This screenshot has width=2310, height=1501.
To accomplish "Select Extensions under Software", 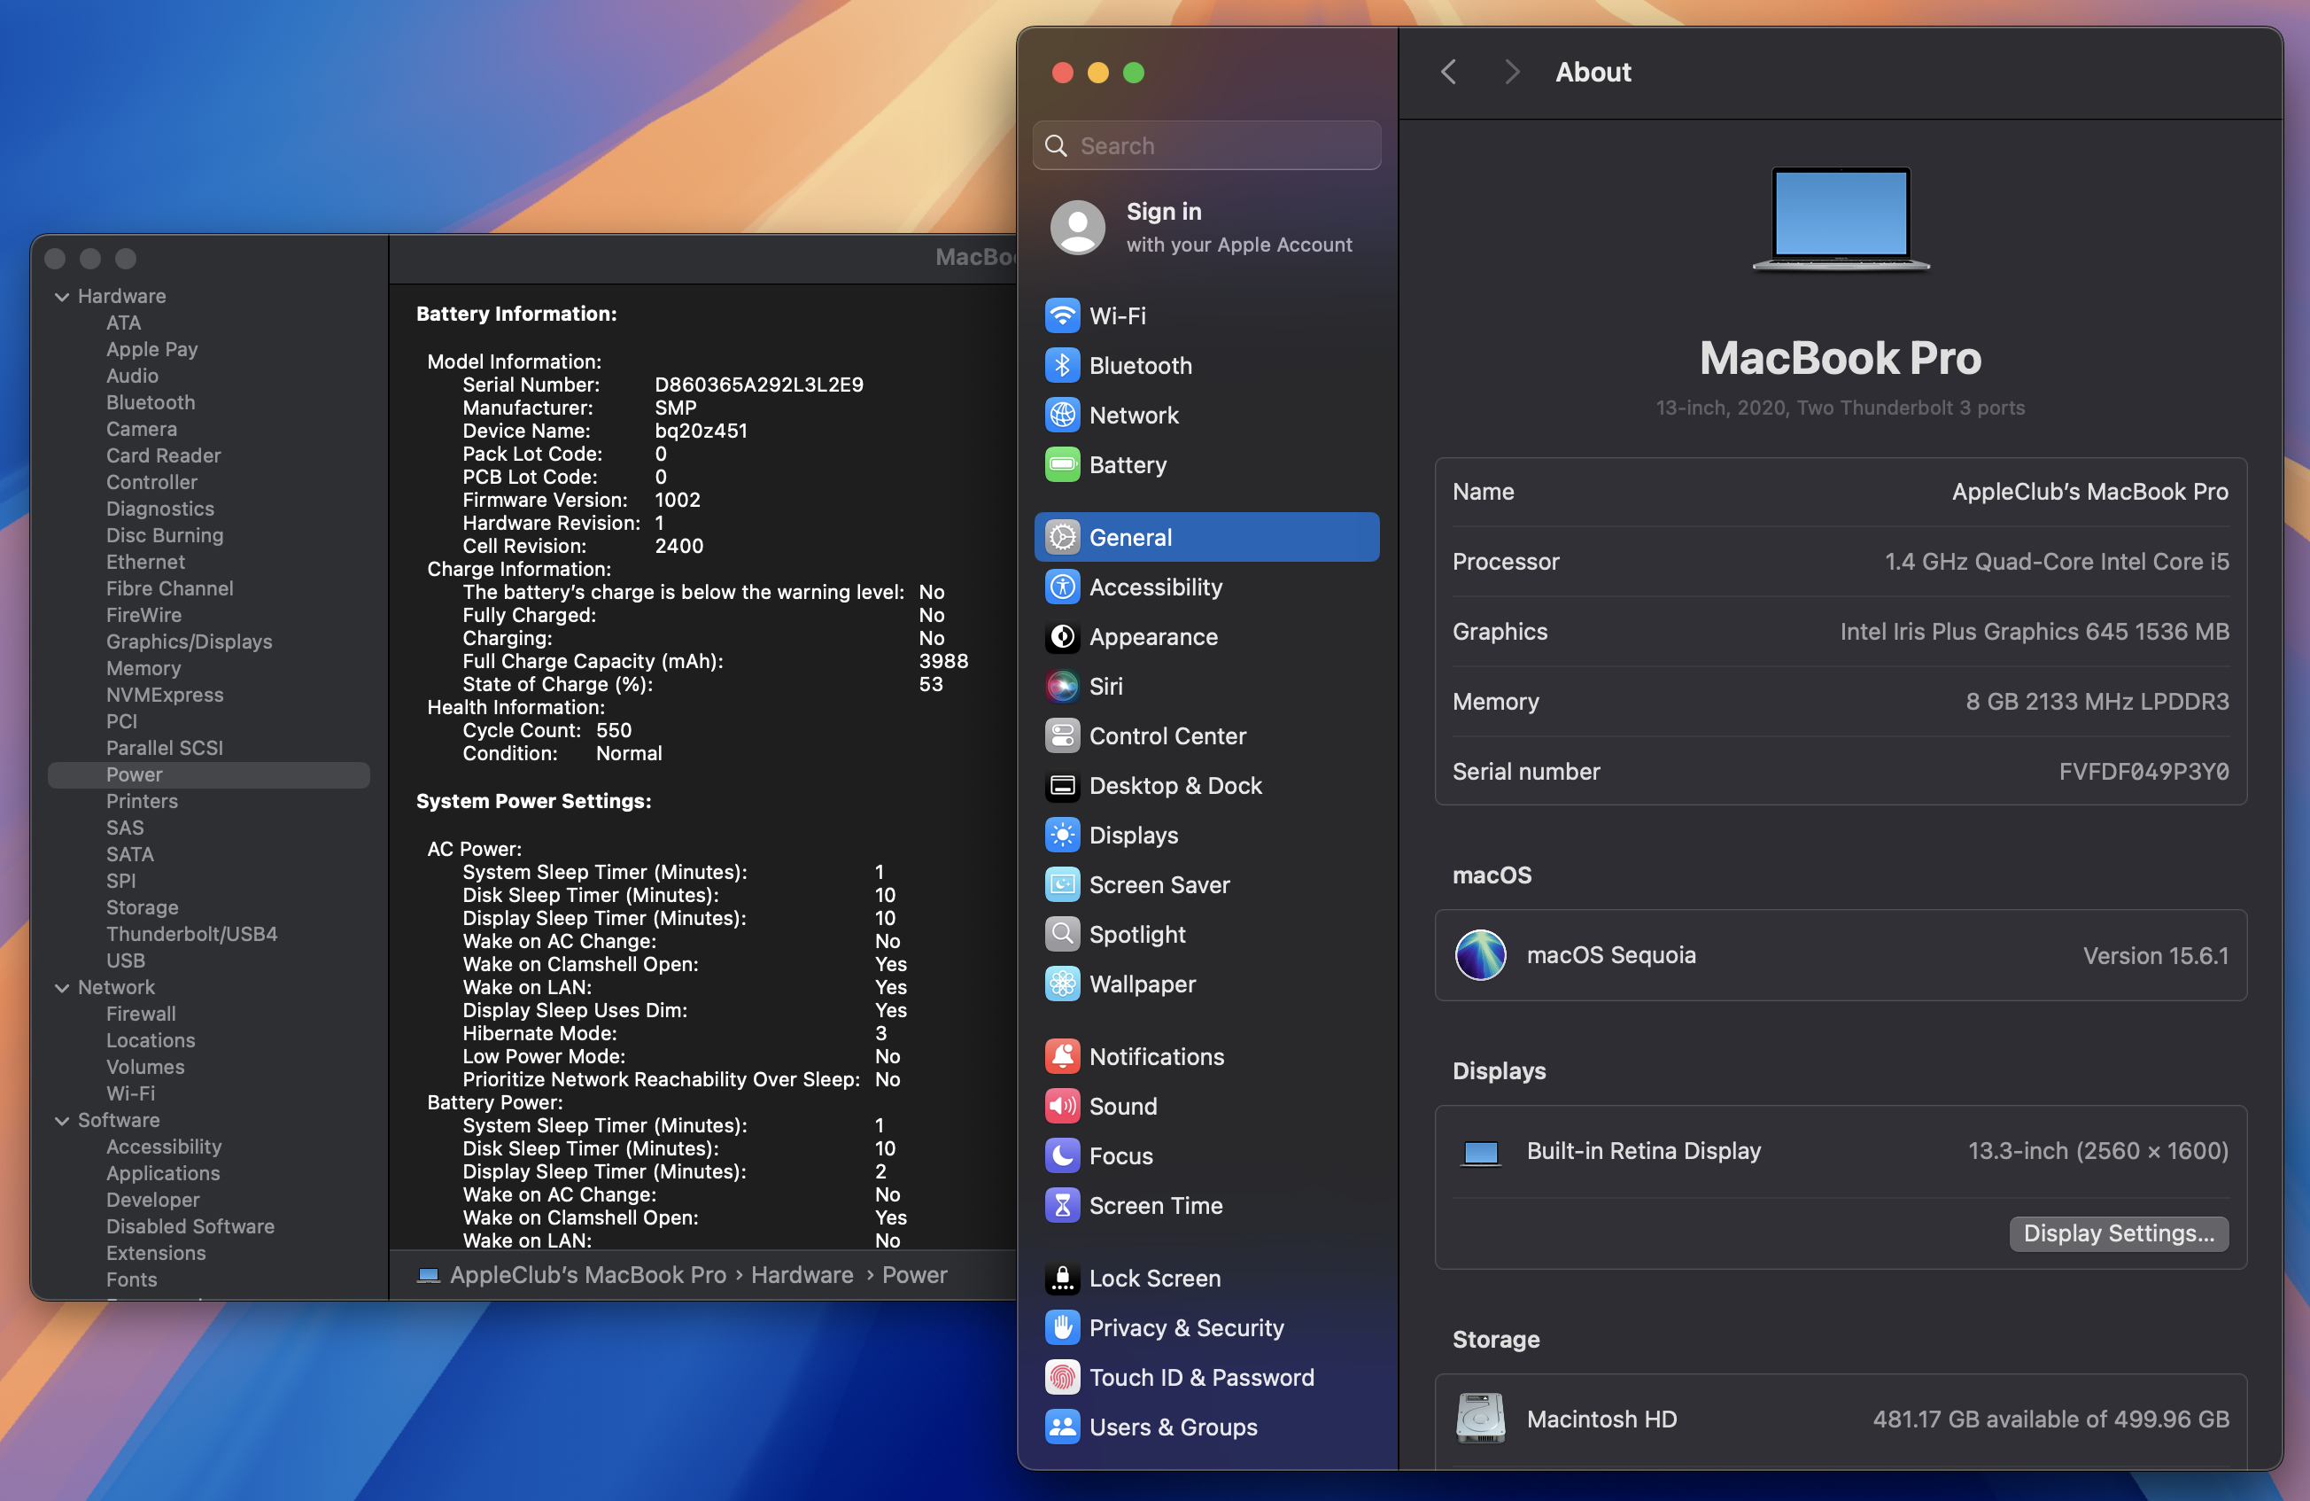I will pyautogui.click(x=156, y=1254).
